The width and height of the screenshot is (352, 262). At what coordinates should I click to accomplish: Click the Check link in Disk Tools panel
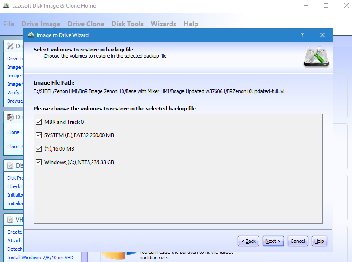[x=15, y=186]
